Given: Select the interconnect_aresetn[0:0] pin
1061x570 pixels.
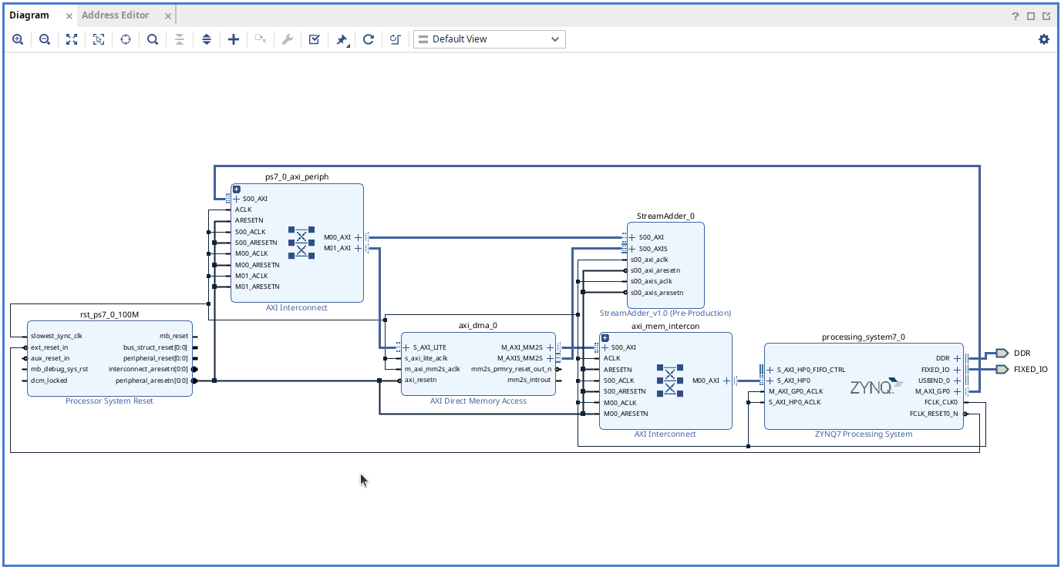Looking at the screenshot, I should 148,369.
